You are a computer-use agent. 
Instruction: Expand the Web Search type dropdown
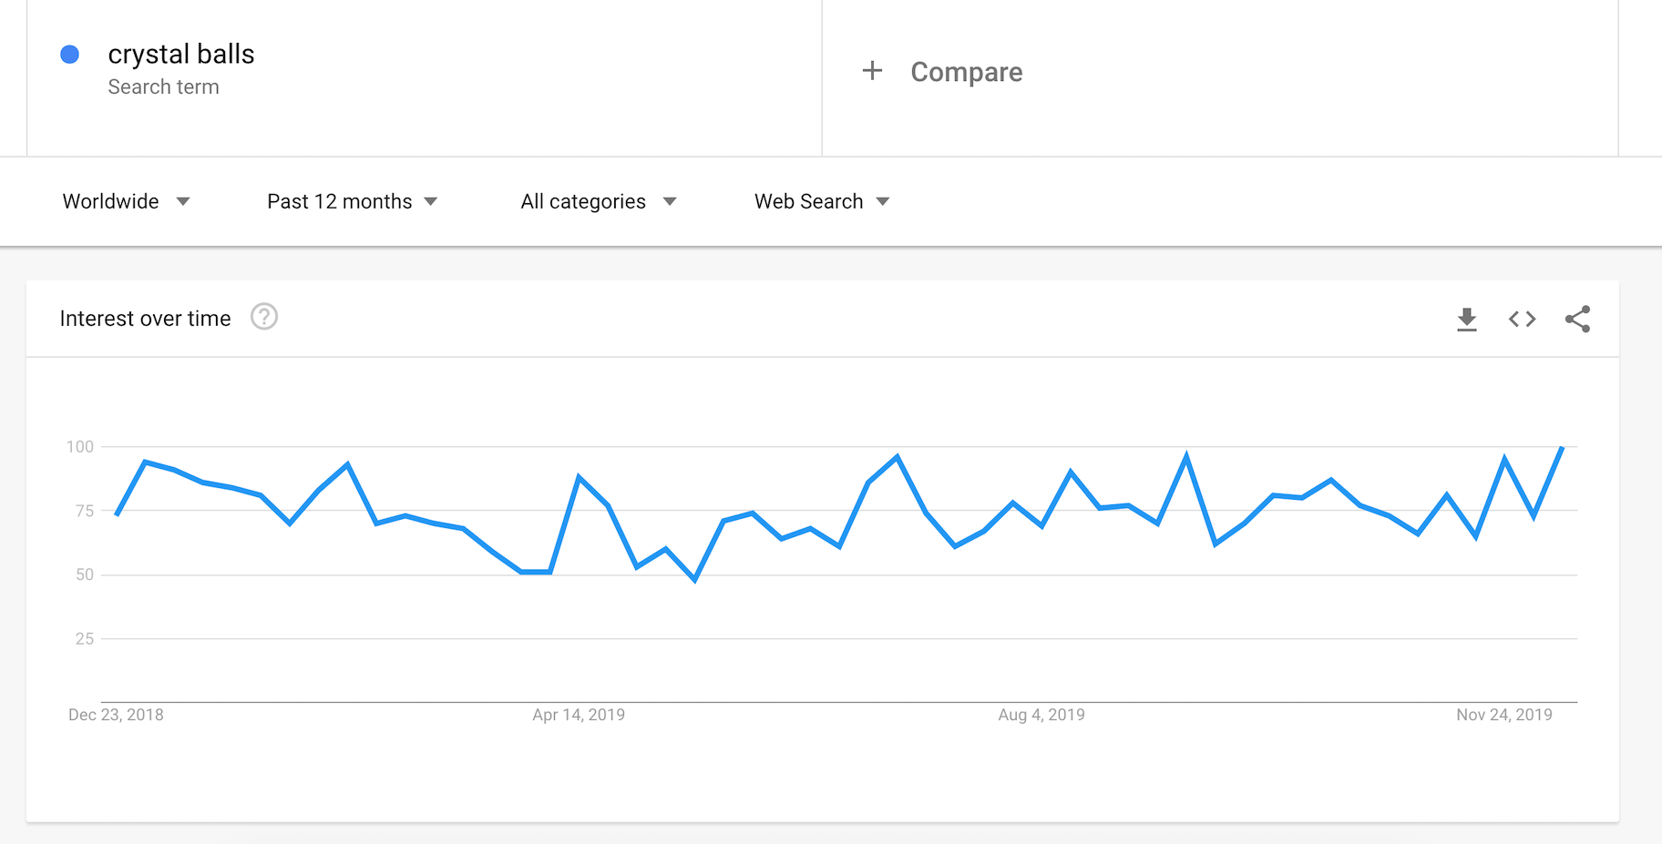pyautogui.click(x=821, y=201)
